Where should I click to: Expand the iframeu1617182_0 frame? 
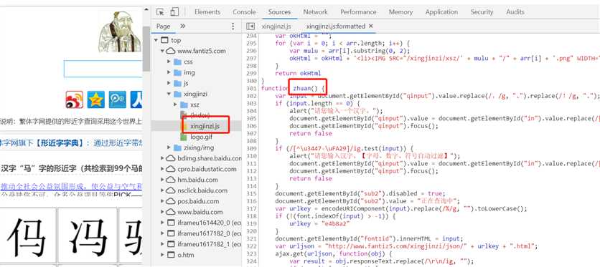(x=162, y=233)
